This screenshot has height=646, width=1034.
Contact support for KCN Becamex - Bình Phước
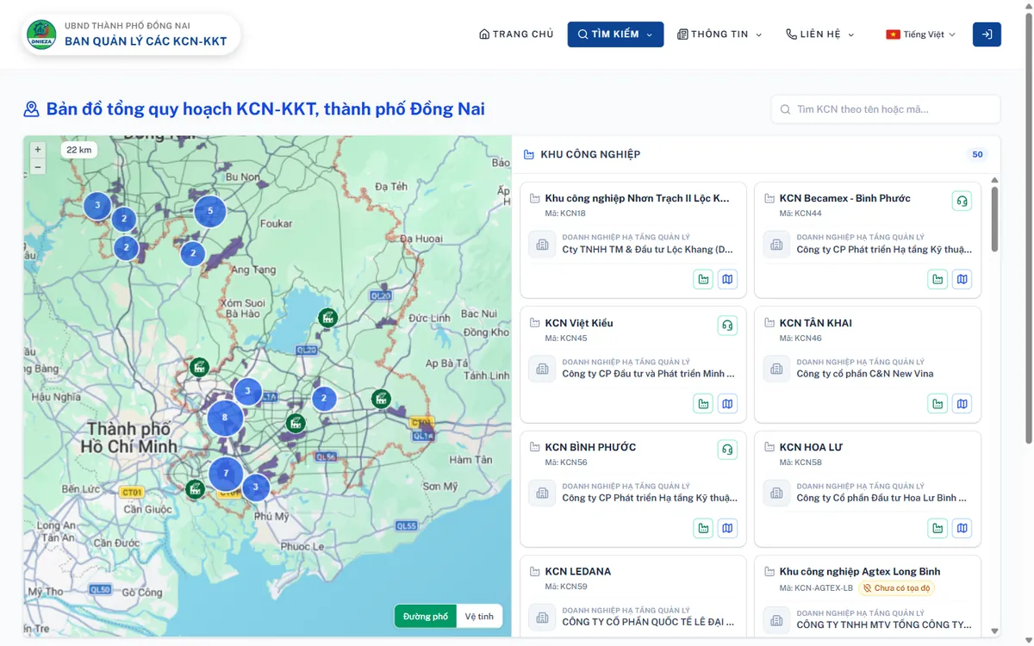pos(962,201)
